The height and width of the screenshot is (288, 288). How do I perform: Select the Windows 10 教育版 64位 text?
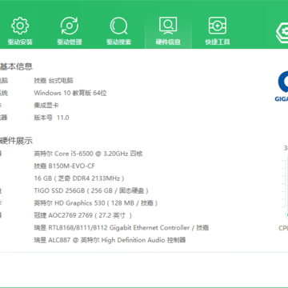(70, 93)
